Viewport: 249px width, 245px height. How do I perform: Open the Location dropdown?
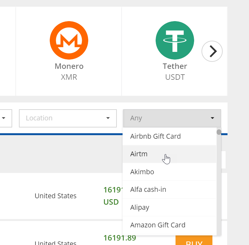[68, 118]
